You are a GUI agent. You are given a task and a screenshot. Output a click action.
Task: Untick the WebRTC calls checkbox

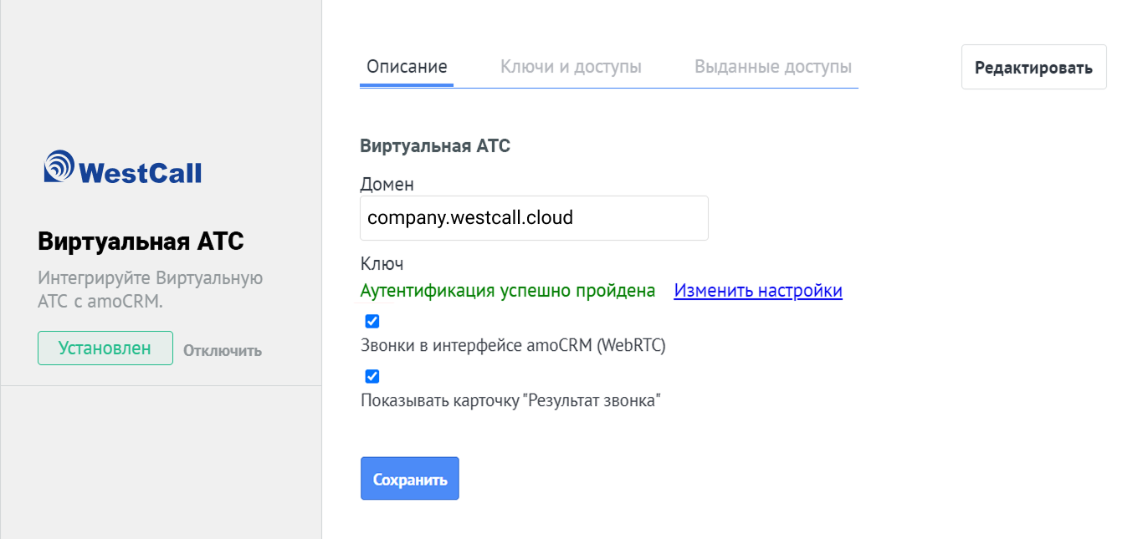click(372, 321)
